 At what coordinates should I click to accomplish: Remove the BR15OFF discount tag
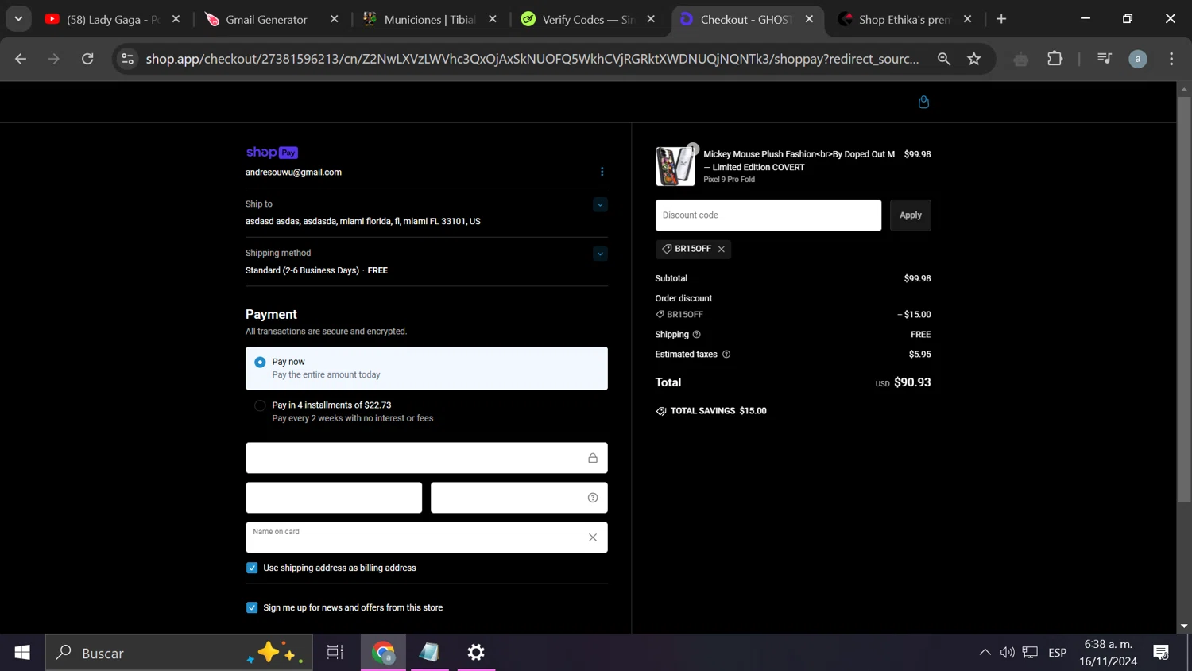[722, 249]
